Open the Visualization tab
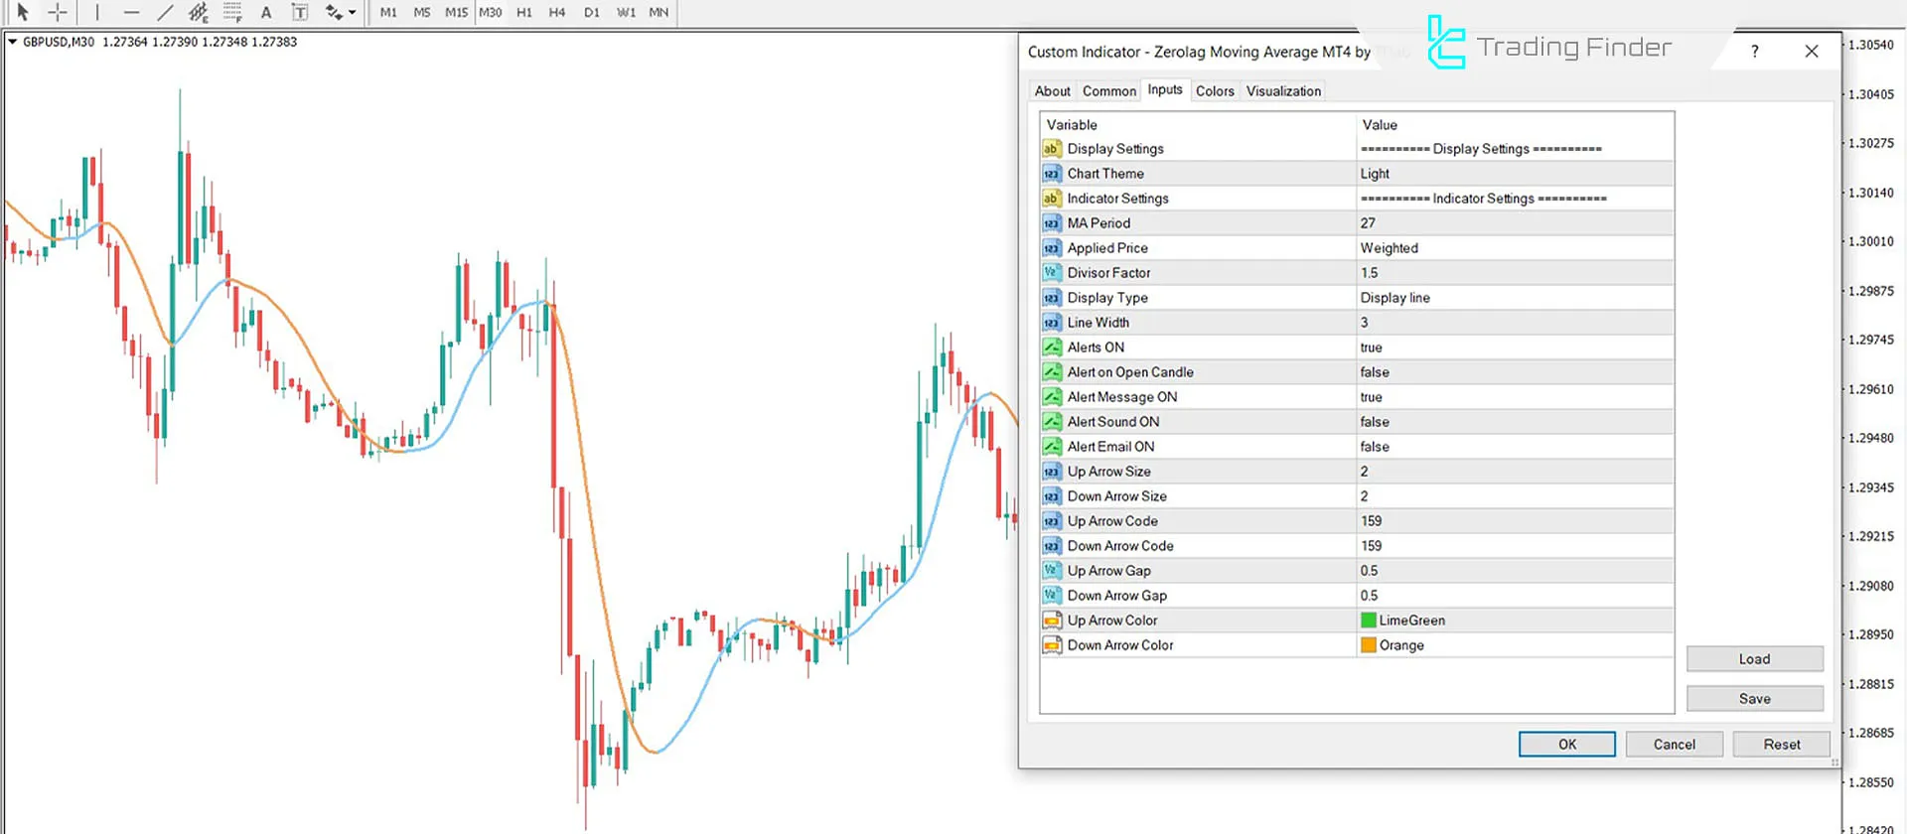Screen dimensions: 1907x834 coord(1283,91)
